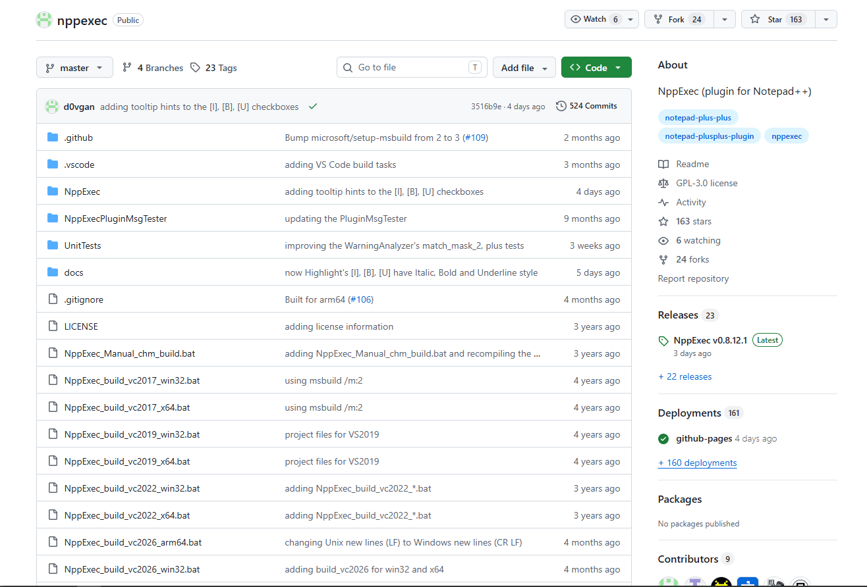Open the NppExec v0.8.12.1 latest release
Screen dimensions: 867x587
tap(710, 340)
